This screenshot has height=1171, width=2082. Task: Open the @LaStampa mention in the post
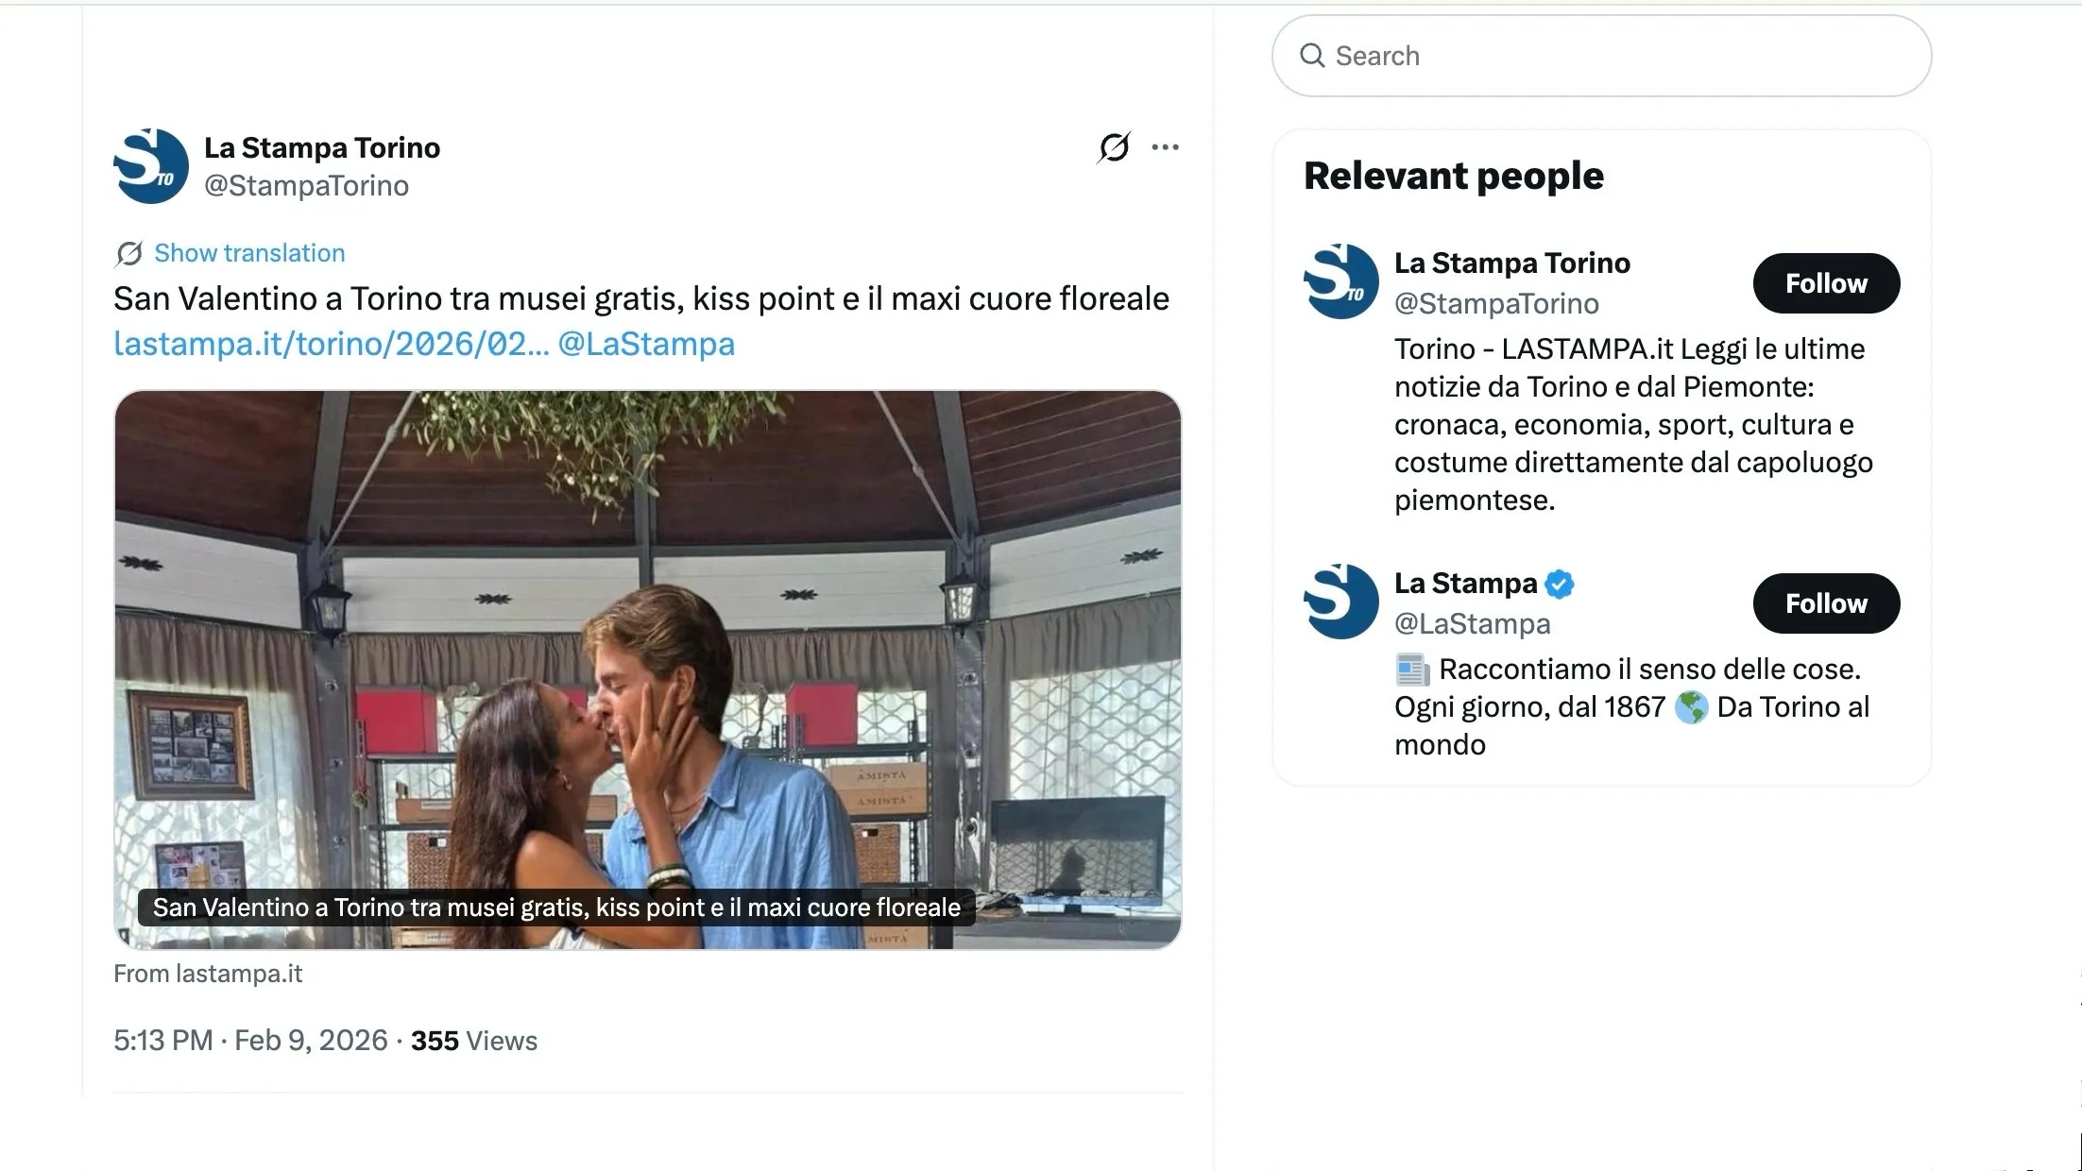coord(646,344)
